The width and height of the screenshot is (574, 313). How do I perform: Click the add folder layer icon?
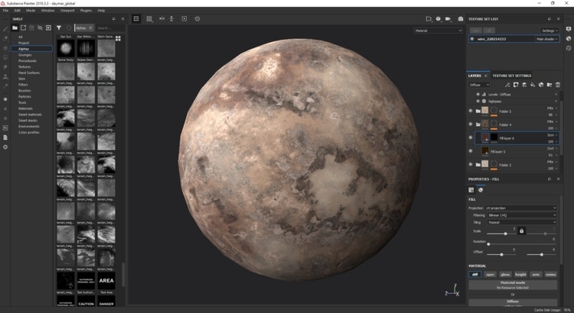point(550,85)
